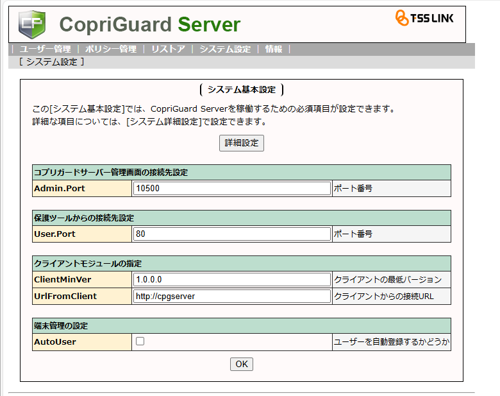
Task: Click the CopriGuard shield logo icon
Action: click(32, 24)
